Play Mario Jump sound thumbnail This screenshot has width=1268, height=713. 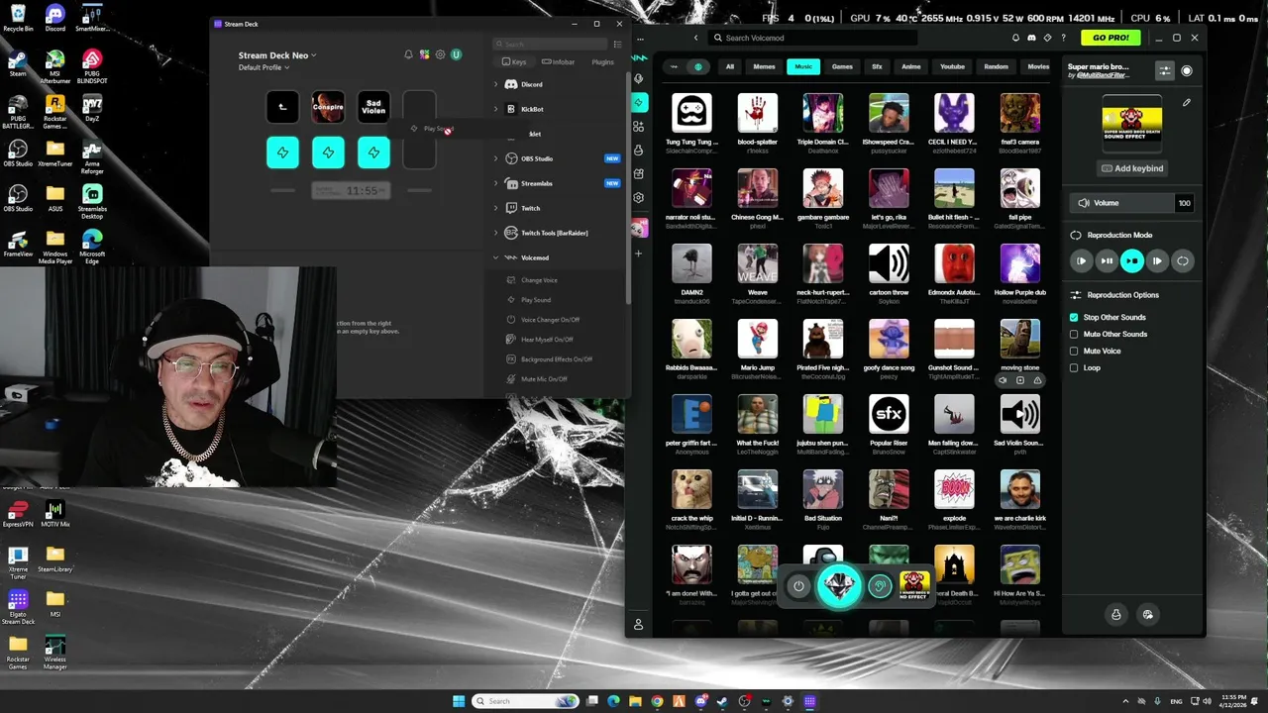pos(757,339)
